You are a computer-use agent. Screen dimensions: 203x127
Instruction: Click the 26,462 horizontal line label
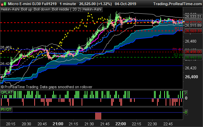6,47
